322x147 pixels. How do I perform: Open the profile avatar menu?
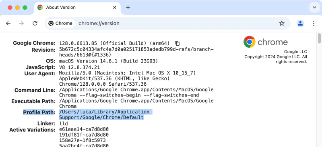tap(300, 23)
